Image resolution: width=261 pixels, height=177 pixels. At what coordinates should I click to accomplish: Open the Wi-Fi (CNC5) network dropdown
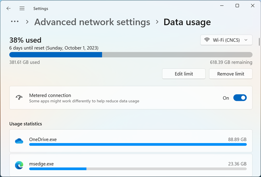[226, 40]
